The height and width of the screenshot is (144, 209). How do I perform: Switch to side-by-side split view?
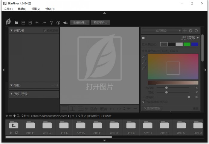(x=73, y=109)
